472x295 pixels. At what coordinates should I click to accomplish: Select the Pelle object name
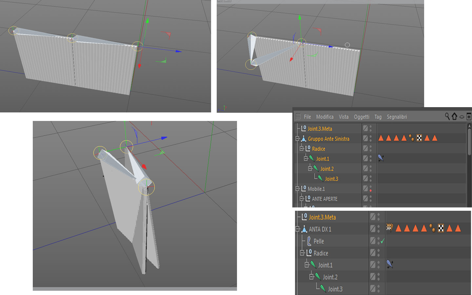point(319,241)
